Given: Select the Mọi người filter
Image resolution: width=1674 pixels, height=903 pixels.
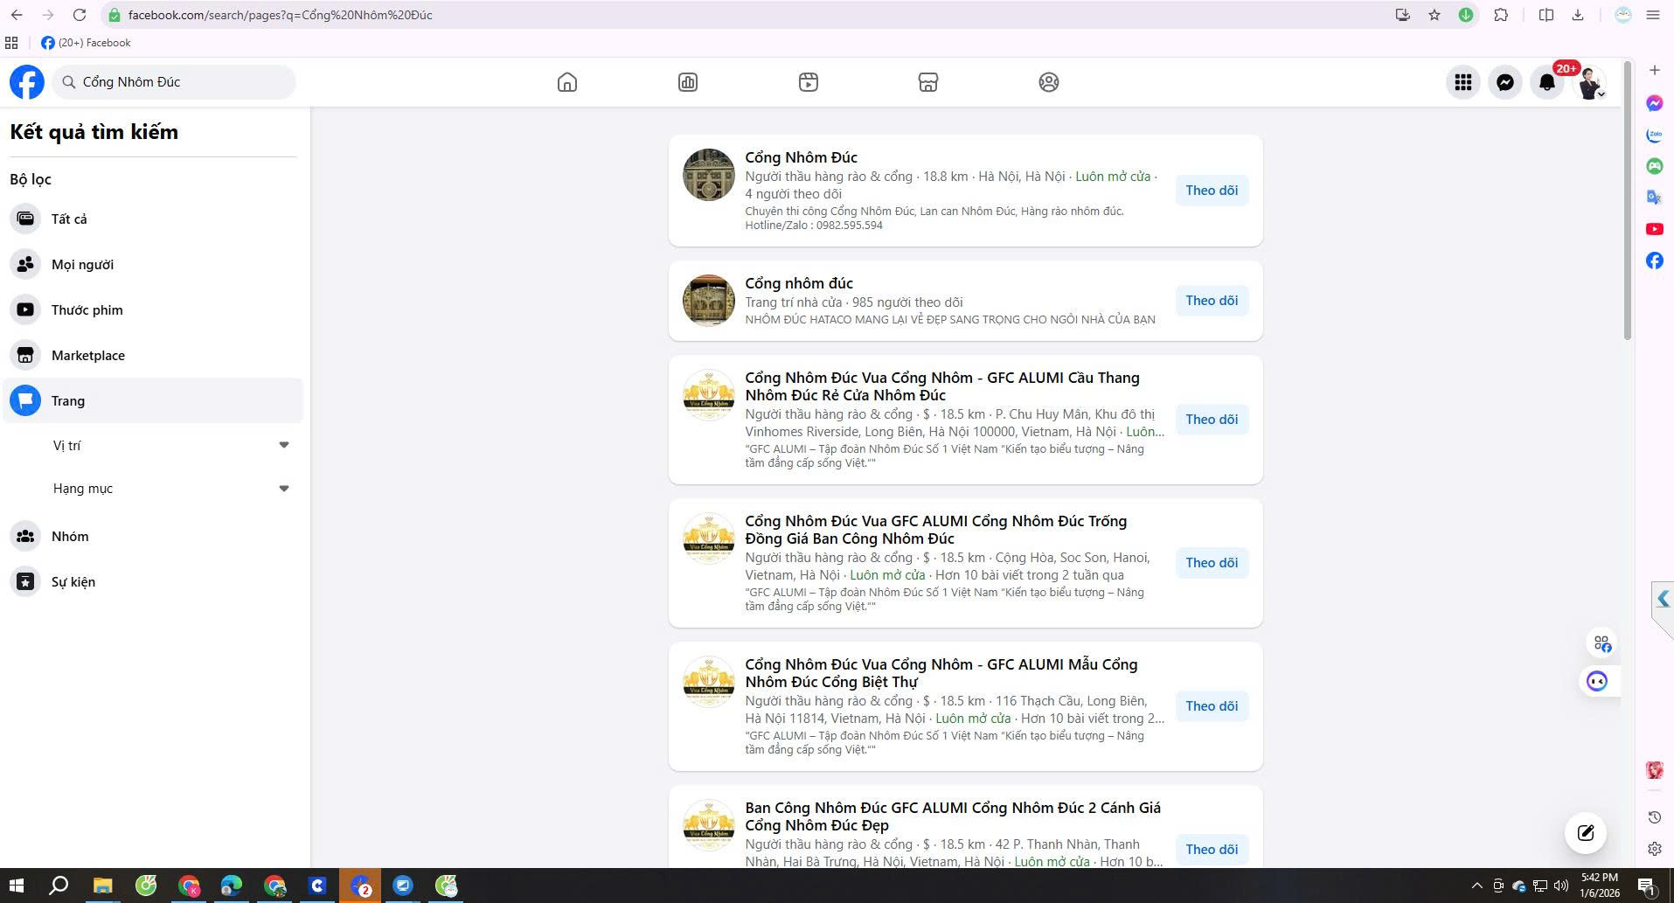Looking at the screenshot, I should 153,265.
